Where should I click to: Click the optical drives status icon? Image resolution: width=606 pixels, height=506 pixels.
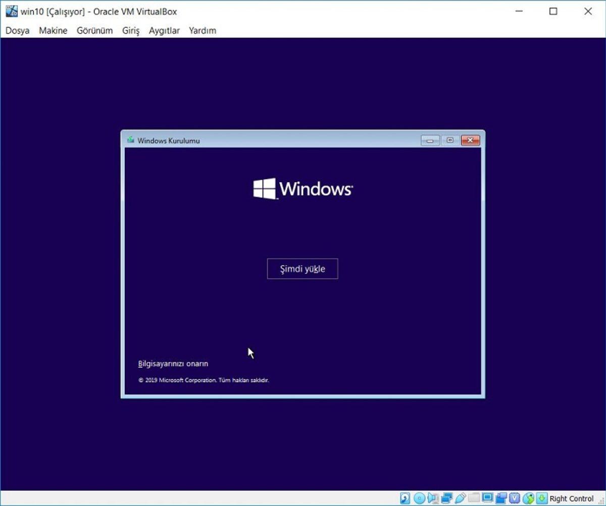tap(419, 498)
